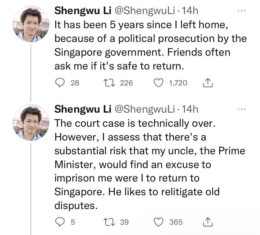Reply to the tweet about the court case

click(60, 222)
